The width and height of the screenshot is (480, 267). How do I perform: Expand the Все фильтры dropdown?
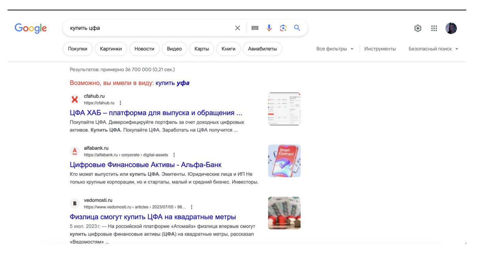click(x=335, y=49)
